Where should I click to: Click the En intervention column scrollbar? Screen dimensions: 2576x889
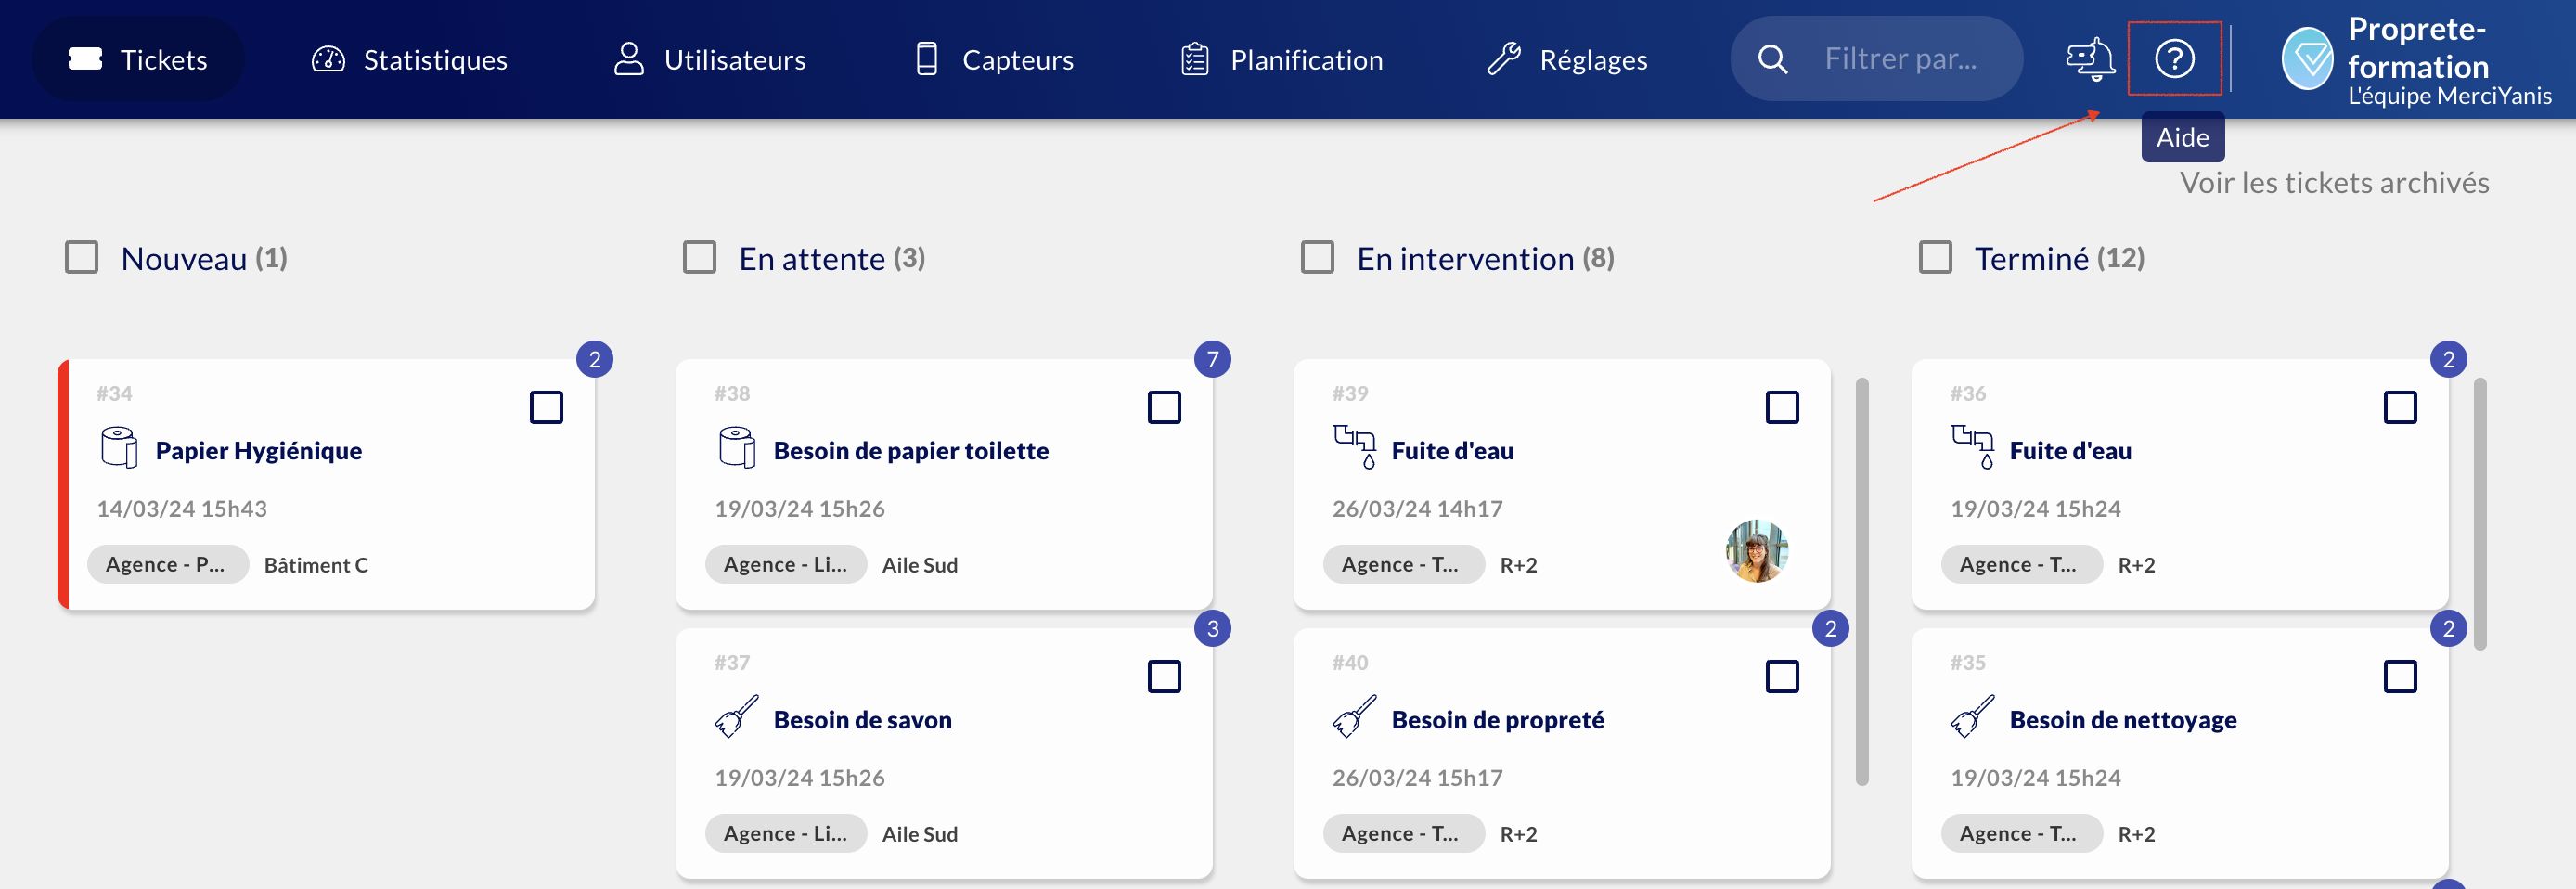click(1861, 580)
